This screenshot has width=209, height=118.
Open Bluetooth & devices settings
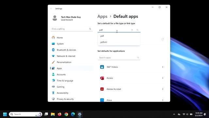(72, 50)
